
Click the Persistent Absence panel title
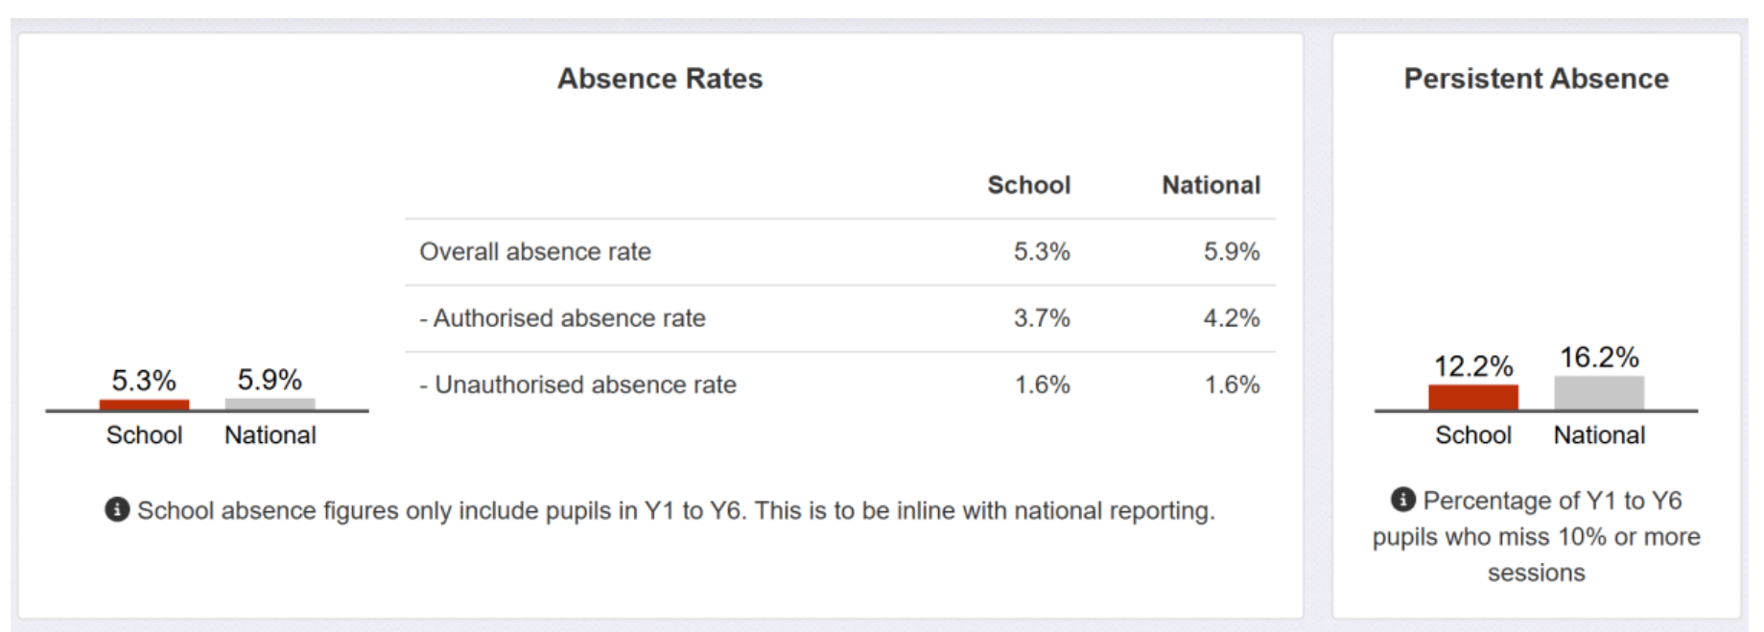click(x=1536, y=79)
